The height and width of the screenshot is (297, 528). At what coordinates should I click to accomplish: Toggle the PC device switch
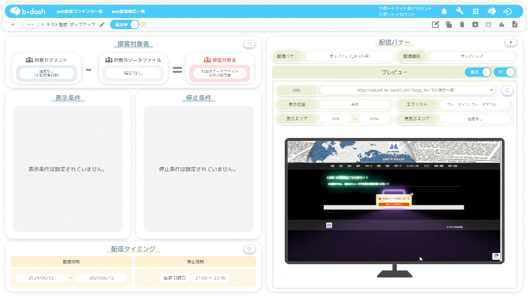click(x=504, y=72)
